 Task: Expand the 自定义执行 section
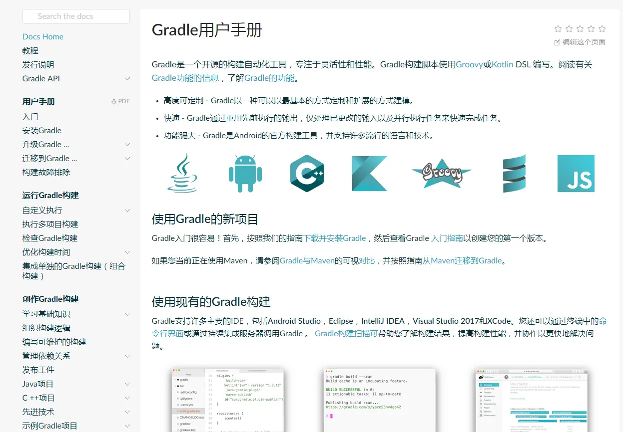click(x=127, y=211)
